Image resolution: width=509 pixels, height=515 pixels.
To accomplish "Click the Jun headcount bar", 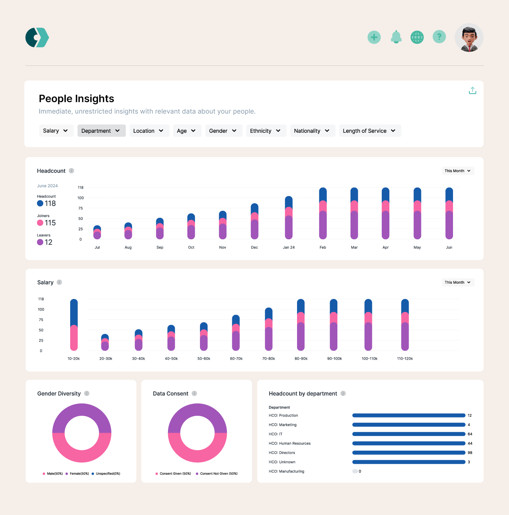I will click(x=449, y=213).
